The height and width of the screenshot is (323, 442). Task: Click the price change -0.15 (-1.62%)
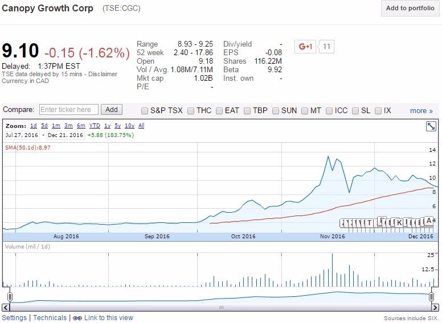(x=87, y=53)
